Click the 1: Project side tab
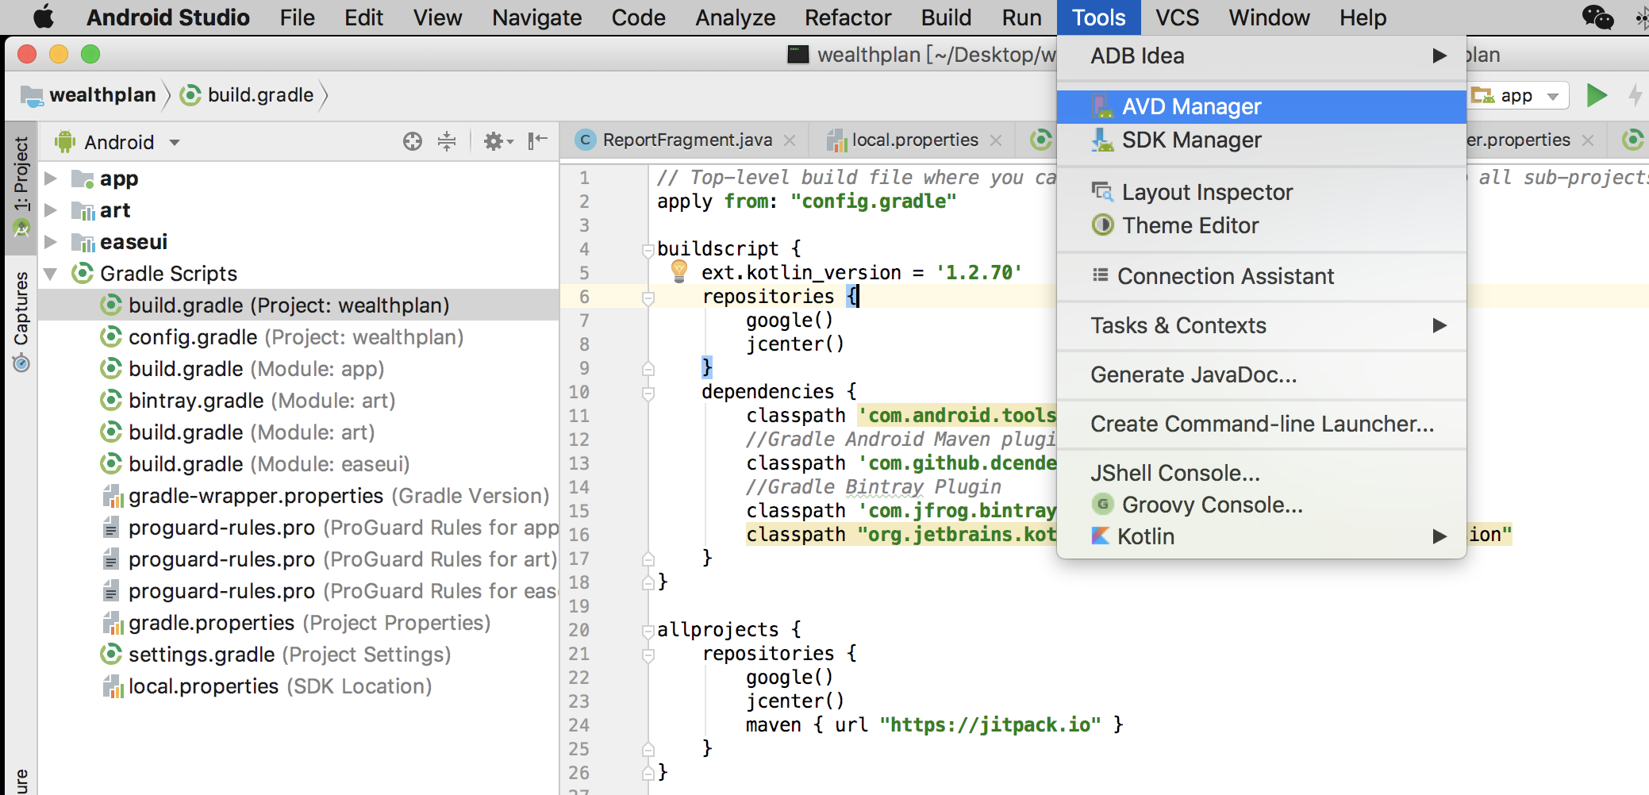Viewport: 1649px width, 795px height. click(21, 187)
